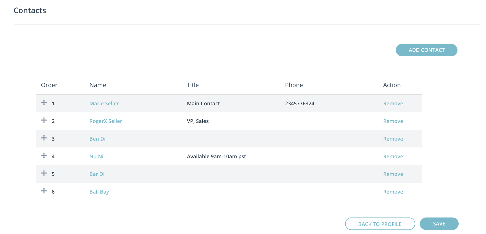The width and height of the screenshot is (486, 234).
Task: Click the move handle for Bar Di
Action: (44, 173)
